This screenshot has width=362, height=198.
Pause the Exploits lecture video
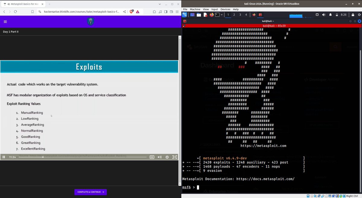[x=4, y=157]
